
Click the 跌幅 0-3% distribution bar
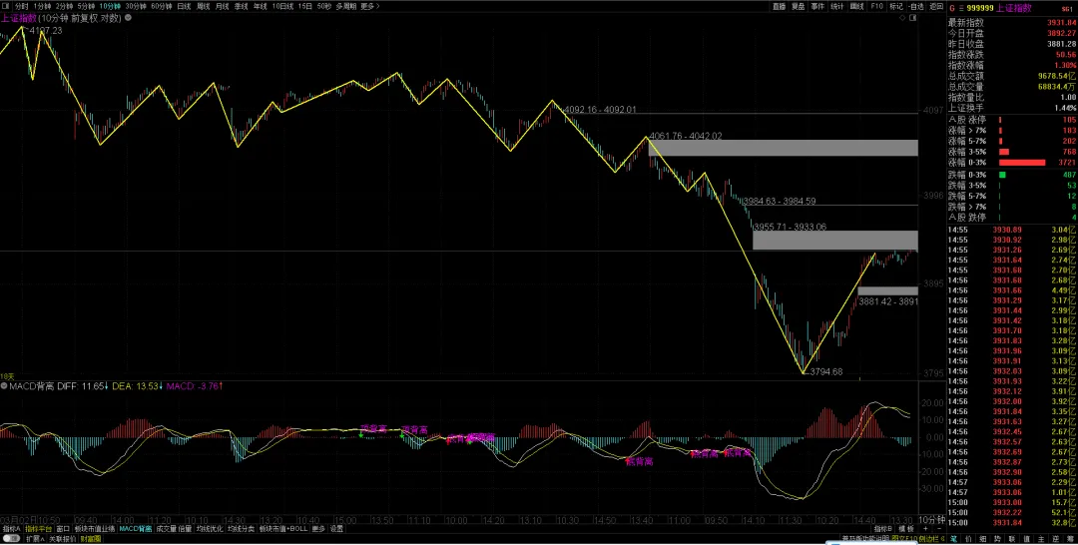(x=1002, y=175)
